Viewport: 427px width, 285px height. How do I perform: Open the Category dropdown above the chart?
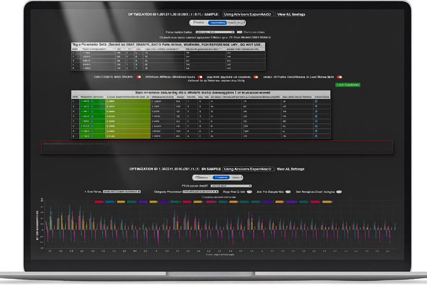click(200, 192)
